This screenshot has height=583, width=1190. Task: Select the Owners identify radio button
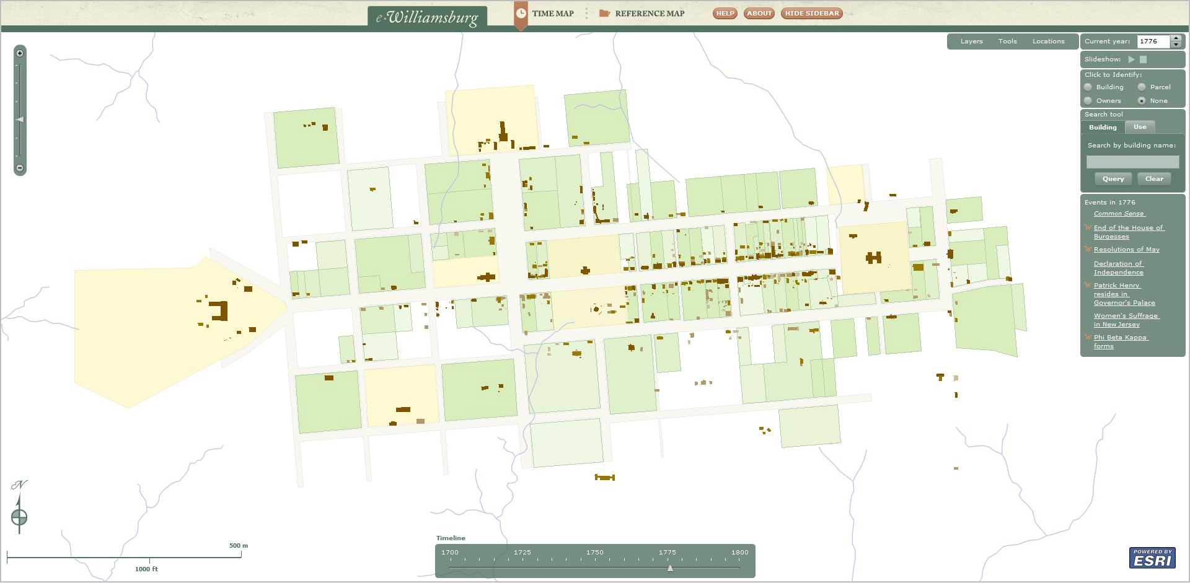[x=1088, y=101]
